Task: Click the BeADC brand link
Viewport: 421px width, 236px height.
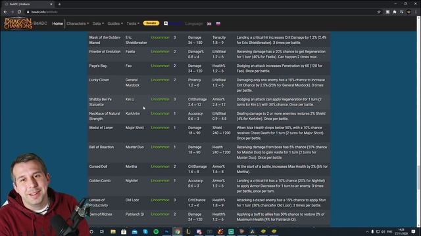Action: pos(40,24)
